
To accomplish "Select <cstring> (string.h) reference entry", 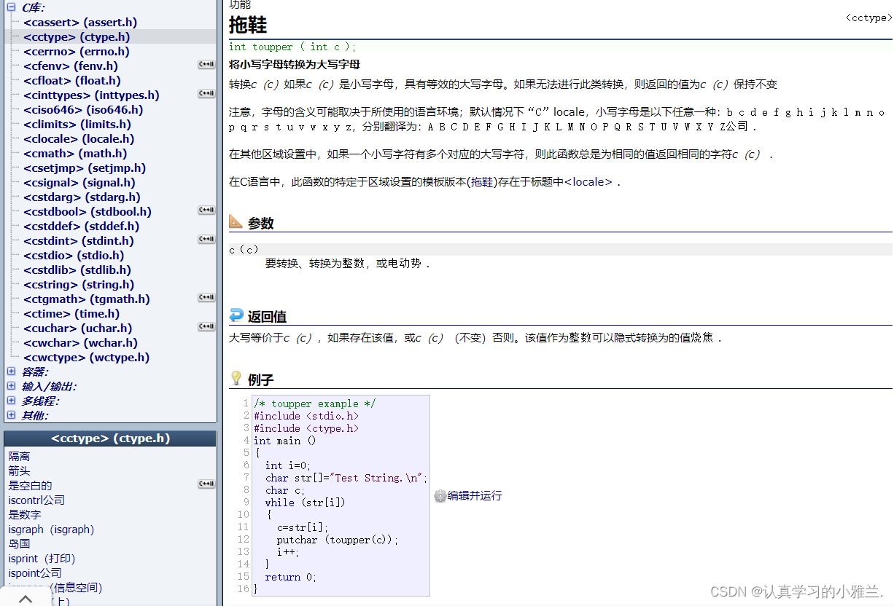I will [x=78, y=285].
